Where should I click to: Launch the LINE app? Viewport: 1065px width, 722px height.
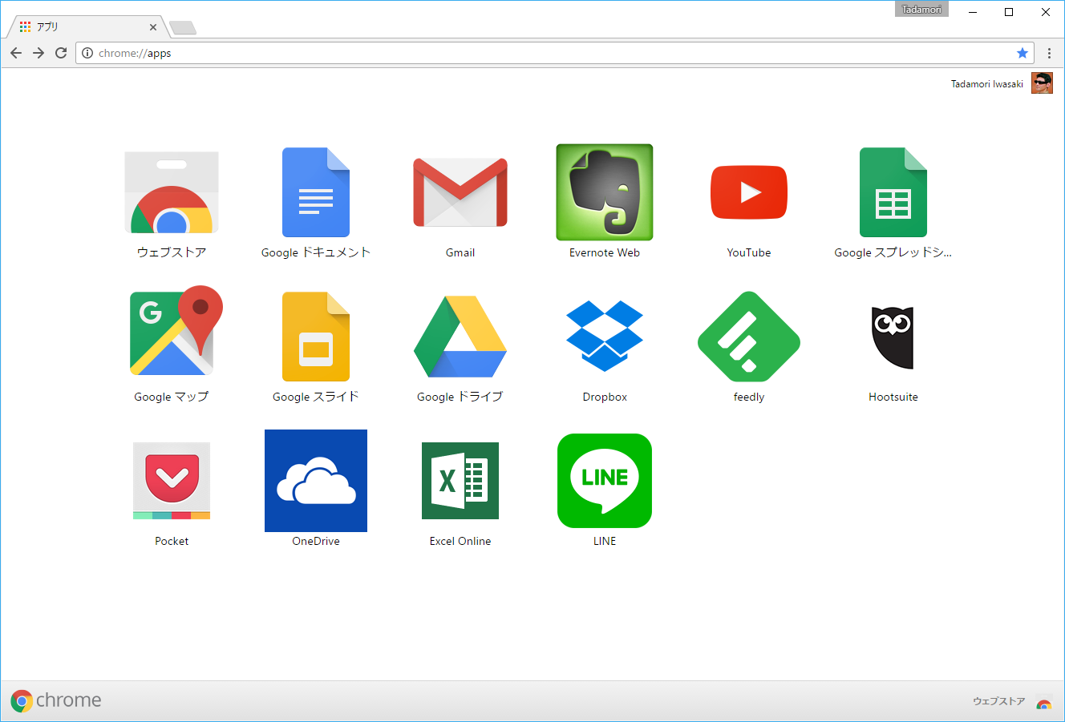(x=605, y=481)
